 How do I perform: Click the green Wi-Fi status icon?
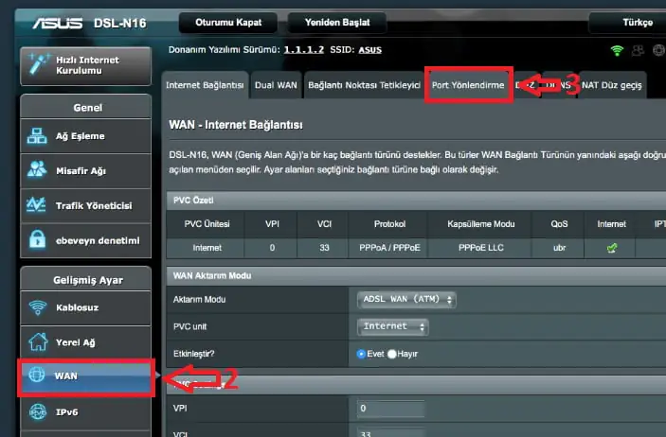[x=618, y=50]
